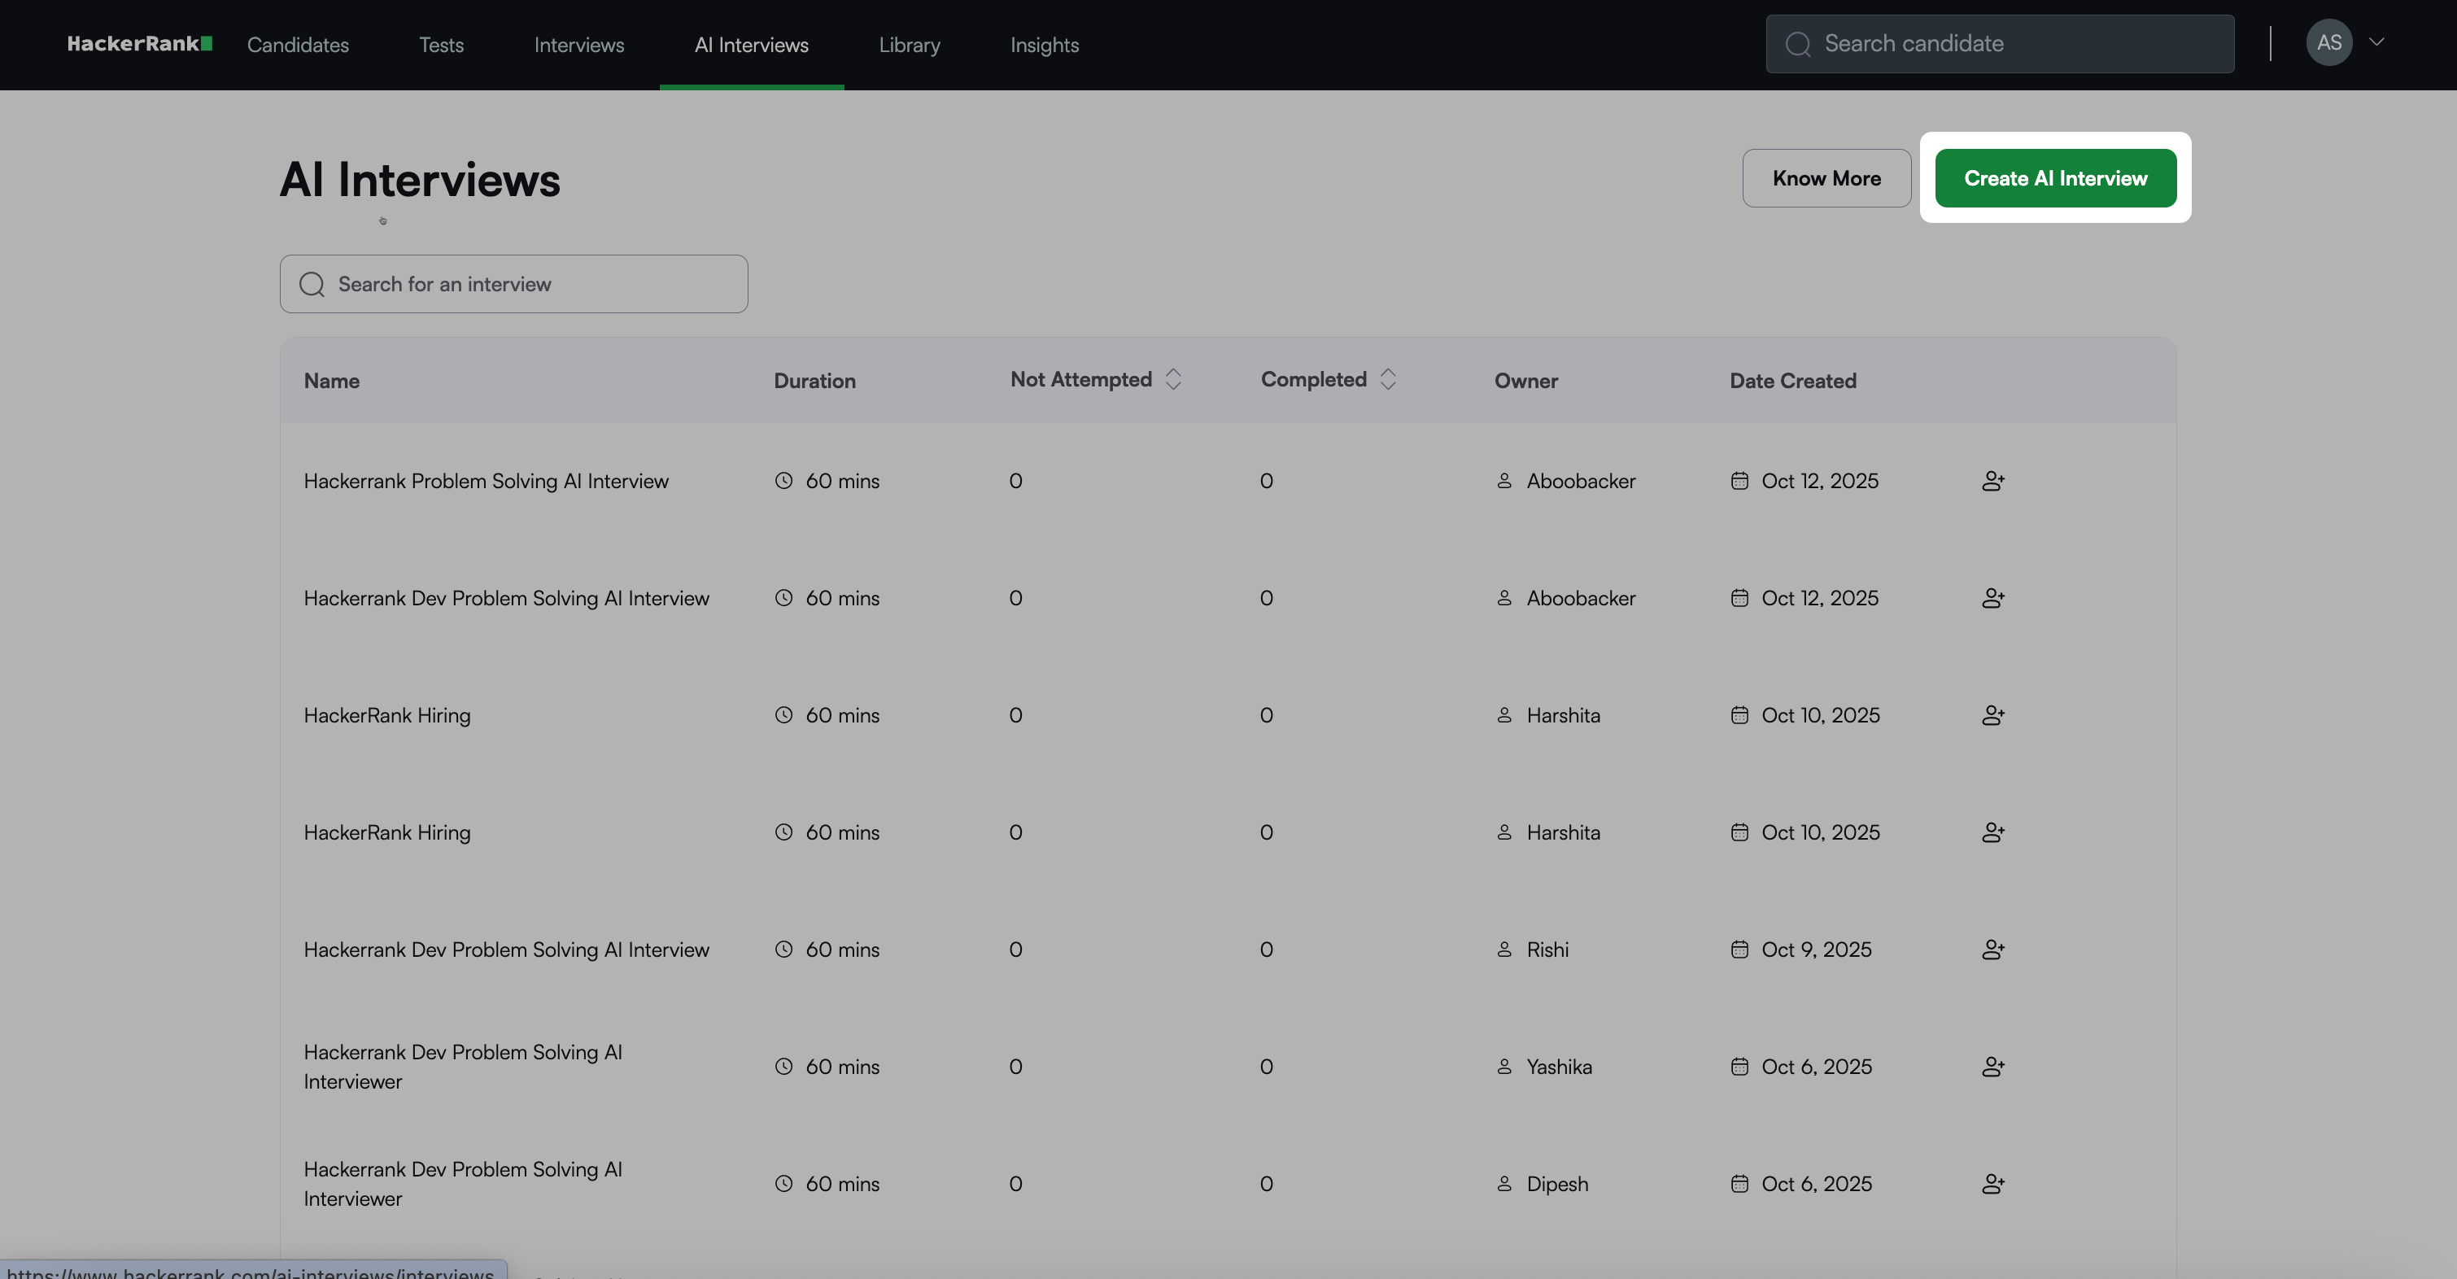Click the person icon beside Rishi

tap(1504, 950)
